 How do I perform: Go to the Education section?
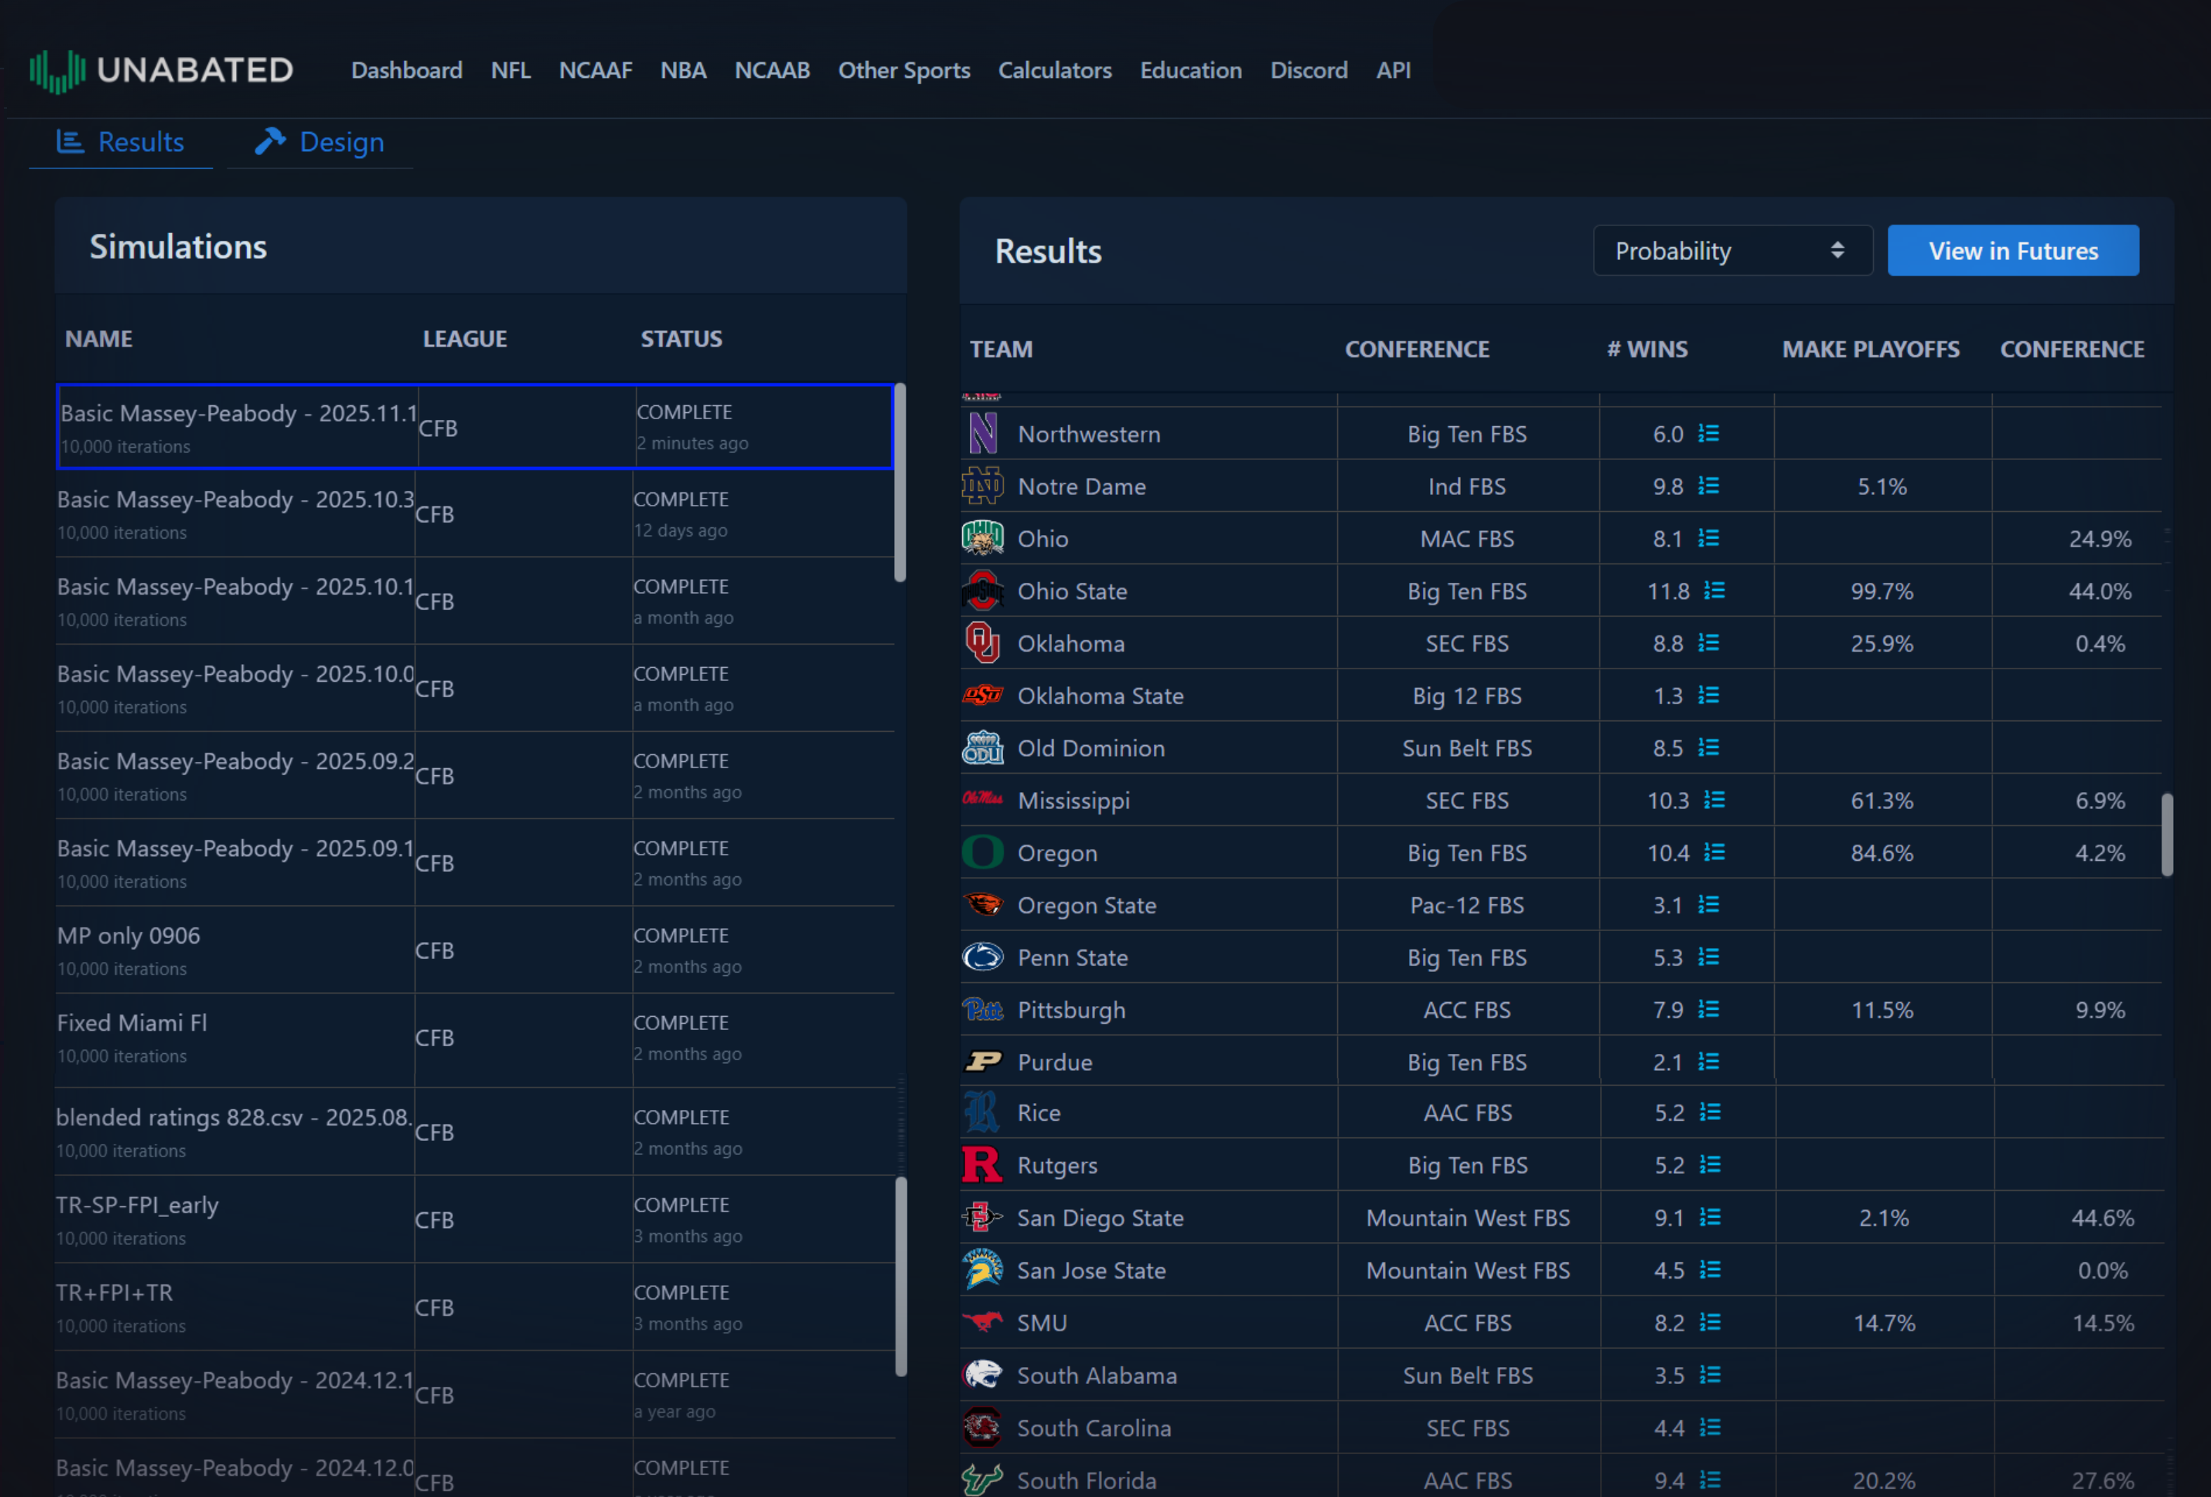point(1191,70)
